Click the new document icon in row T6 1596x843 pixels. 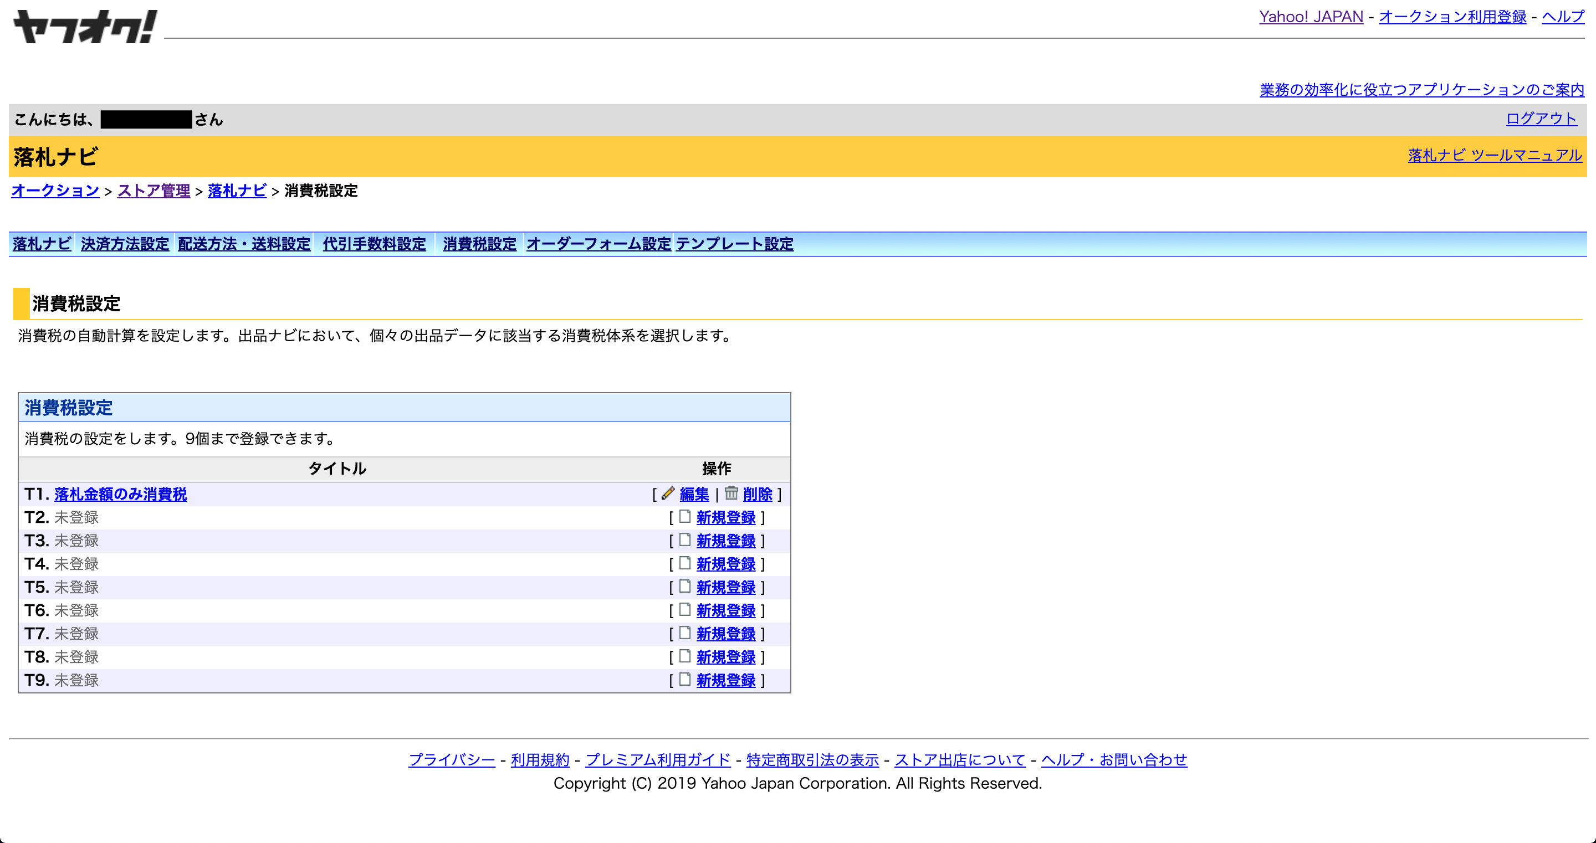(684, 609)
